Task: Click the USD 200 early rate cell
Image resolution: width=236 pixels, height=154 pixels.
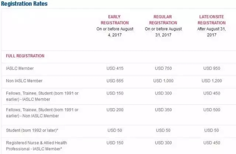Action: pyautogui.click(x=114, y=110)
